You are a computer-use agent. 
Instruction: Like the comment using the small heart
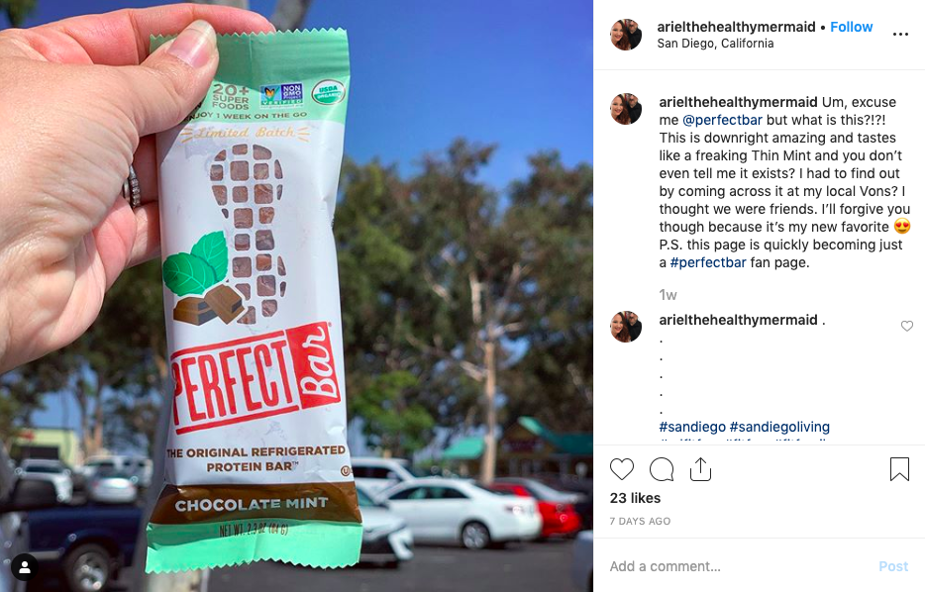907,326
